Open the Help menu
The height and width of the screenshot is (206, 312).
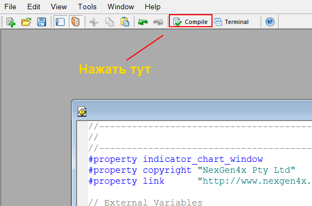[152, 7]
